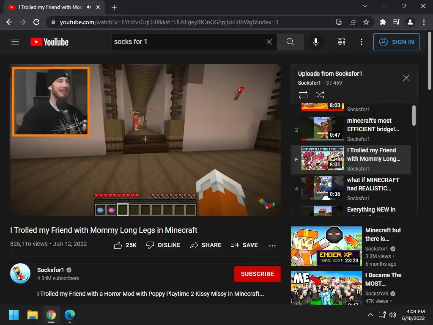Click the video player area
This screenshot has width=433, height=325.
tap(145, 140)
